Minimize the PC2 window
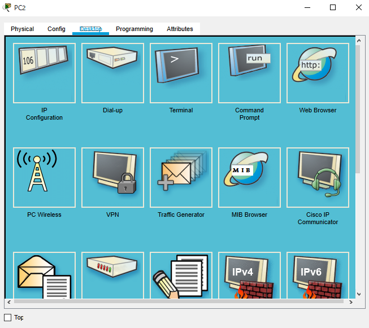Image resolution: width=369 pixels, height=328 pixels. tap(307, 7)
